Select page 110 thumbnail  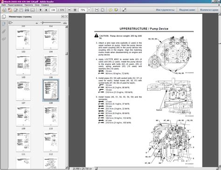pos(51,116)
